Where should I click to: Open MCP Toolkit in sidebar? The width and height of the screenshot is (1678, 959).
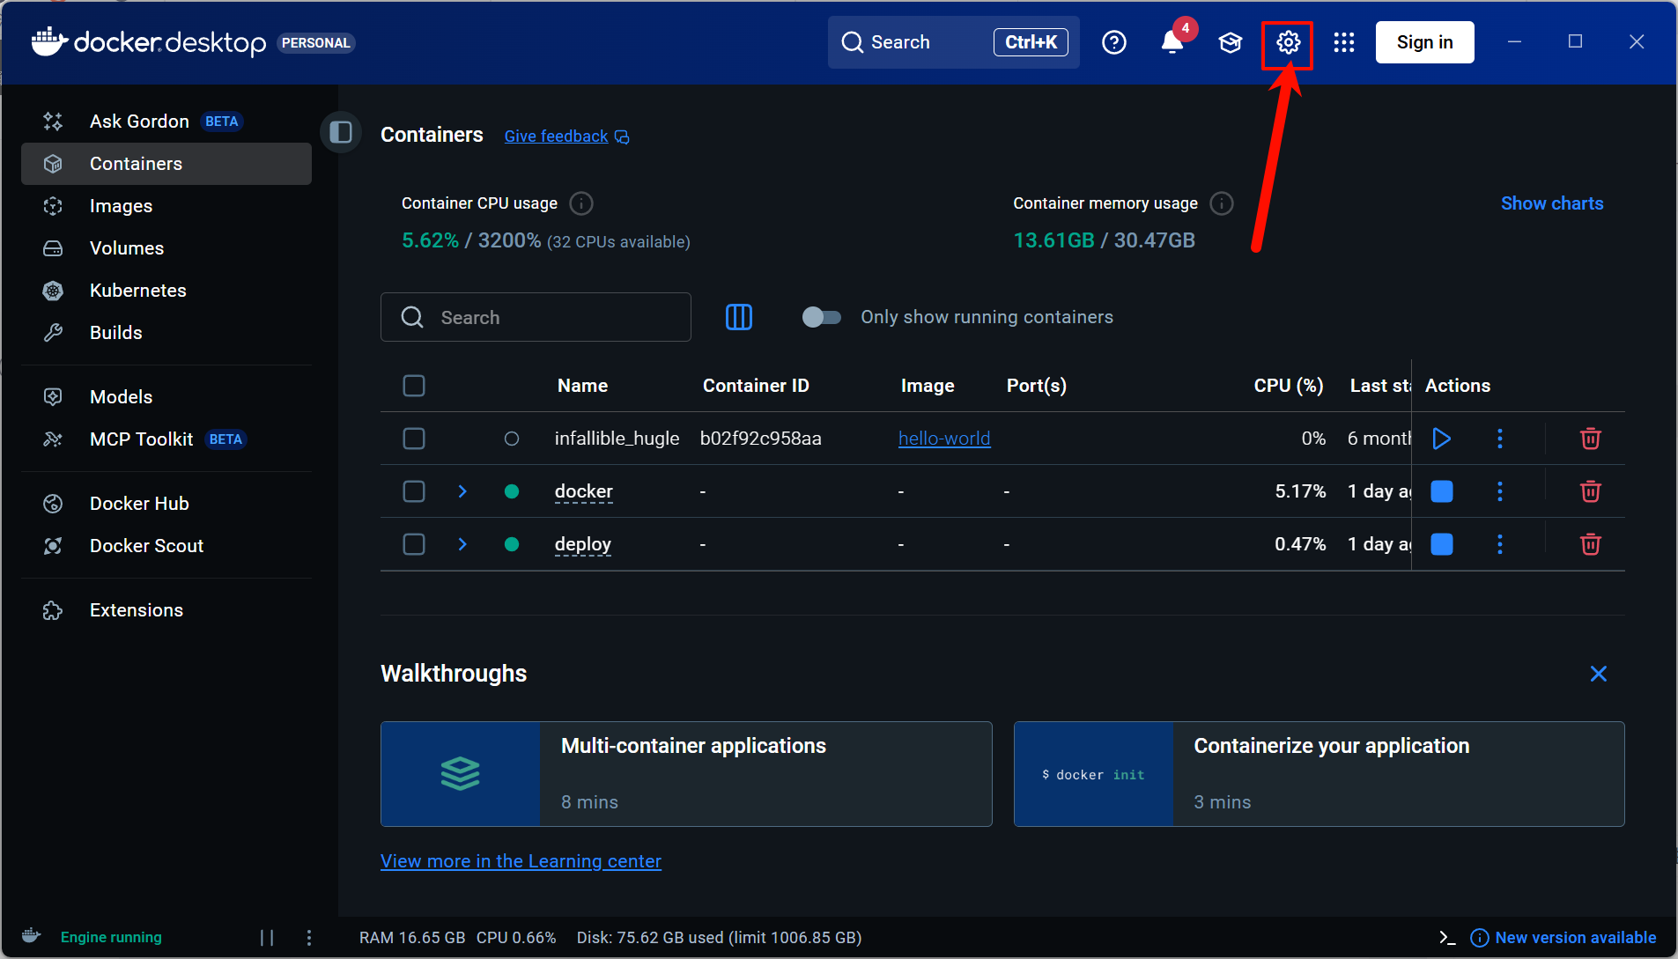point(166,439)
